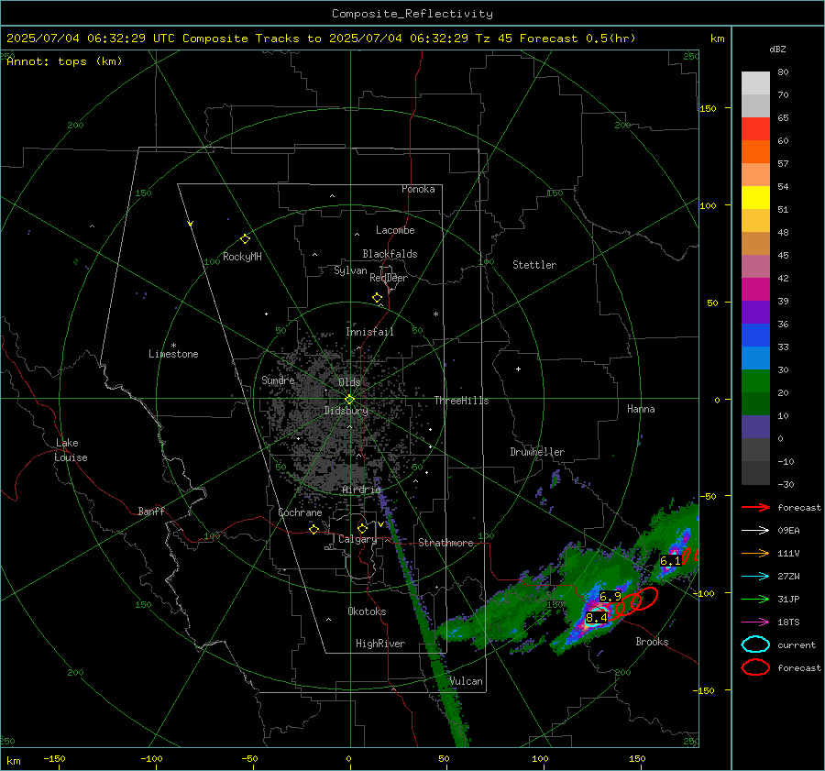Click the Okotoks city label
Viewport: 825px width, 771px height.
tap(367, 611)
